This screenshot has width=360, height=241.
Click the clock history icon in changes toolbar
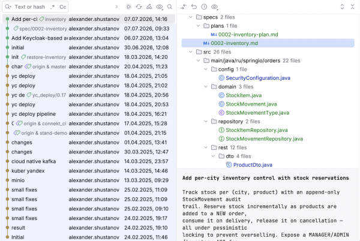tap(204, 7)
